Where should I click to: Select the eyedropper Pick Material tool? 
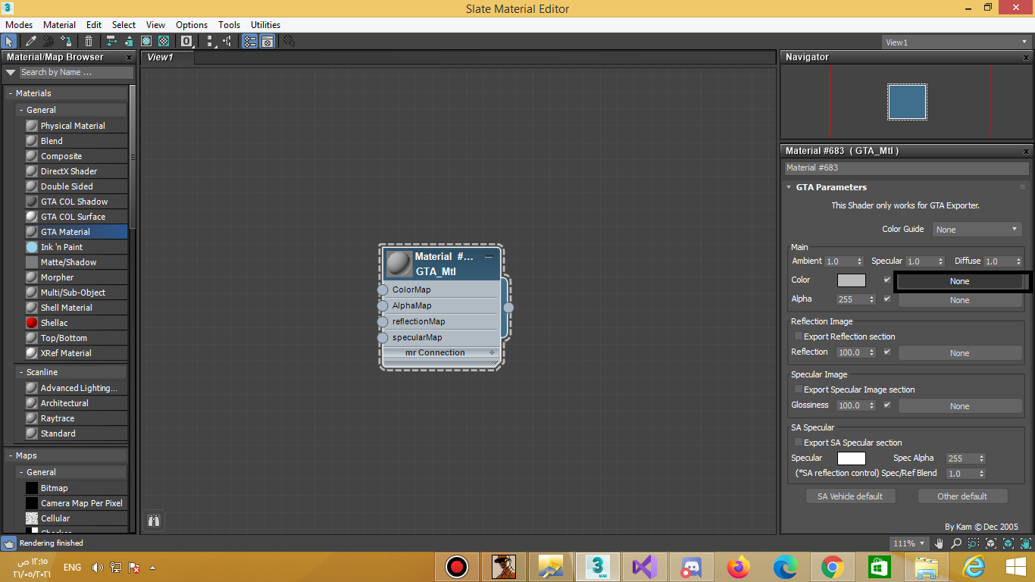pos(31,42)
